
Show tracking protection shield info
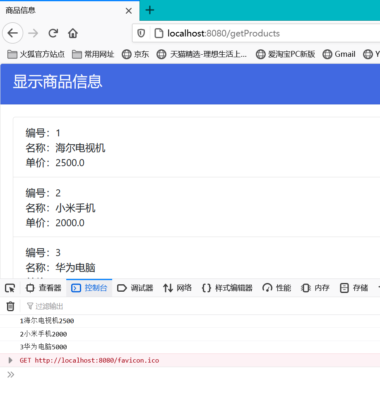click(141, 33)
